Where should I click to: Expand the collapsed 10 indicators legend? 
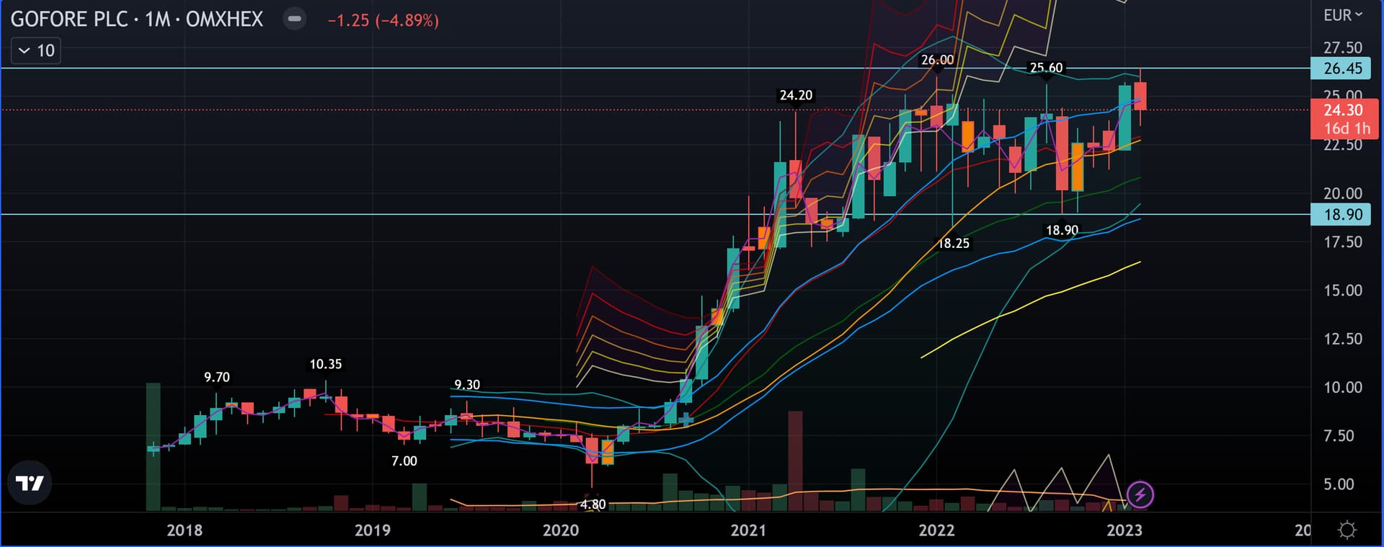[36, 50]
